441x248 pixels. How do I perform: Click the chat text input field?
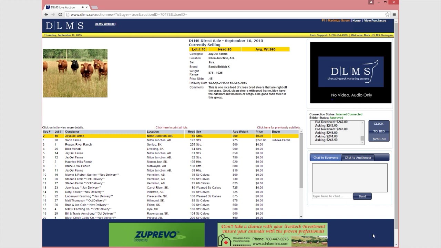coord(332,196)
